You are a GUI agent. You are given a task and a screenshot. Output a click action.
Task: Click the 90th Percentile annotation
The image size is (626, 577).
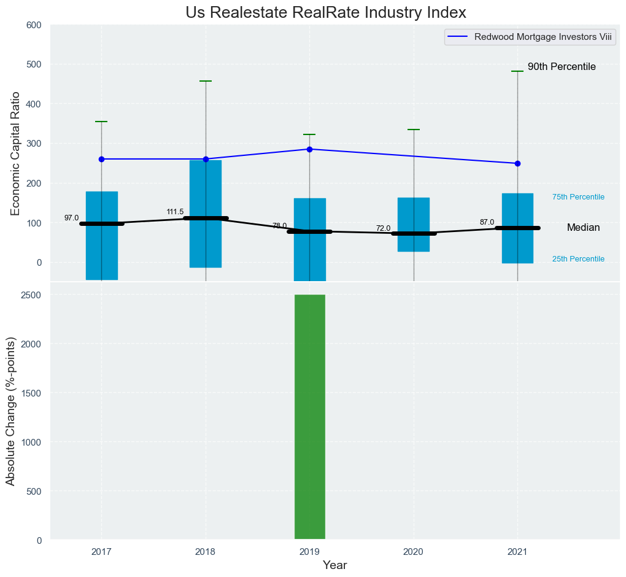562,67
